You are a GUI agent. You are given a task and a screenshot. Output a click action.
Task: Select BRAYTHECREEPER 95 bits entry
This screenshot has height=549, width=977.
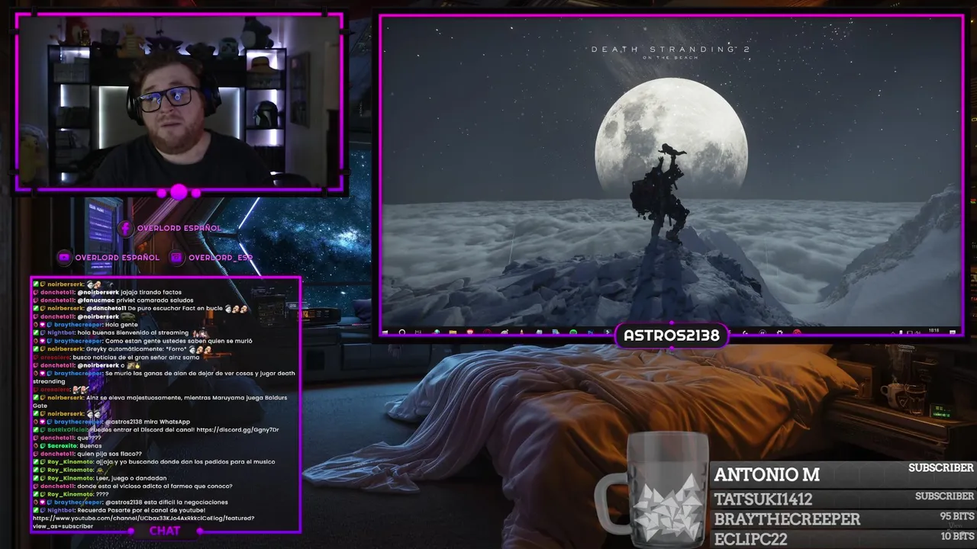(843, 518)
